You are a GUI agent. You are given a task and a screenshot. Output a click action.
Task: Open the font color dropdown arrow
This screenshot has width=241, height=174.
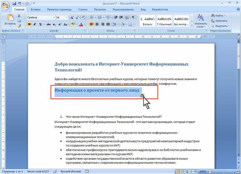[85, 24]
